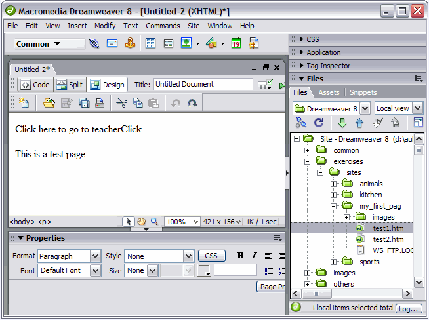The height and width of the screenshot is (320, 429).
Task: Open the Insert menu
Action: [x=77, y=26]
